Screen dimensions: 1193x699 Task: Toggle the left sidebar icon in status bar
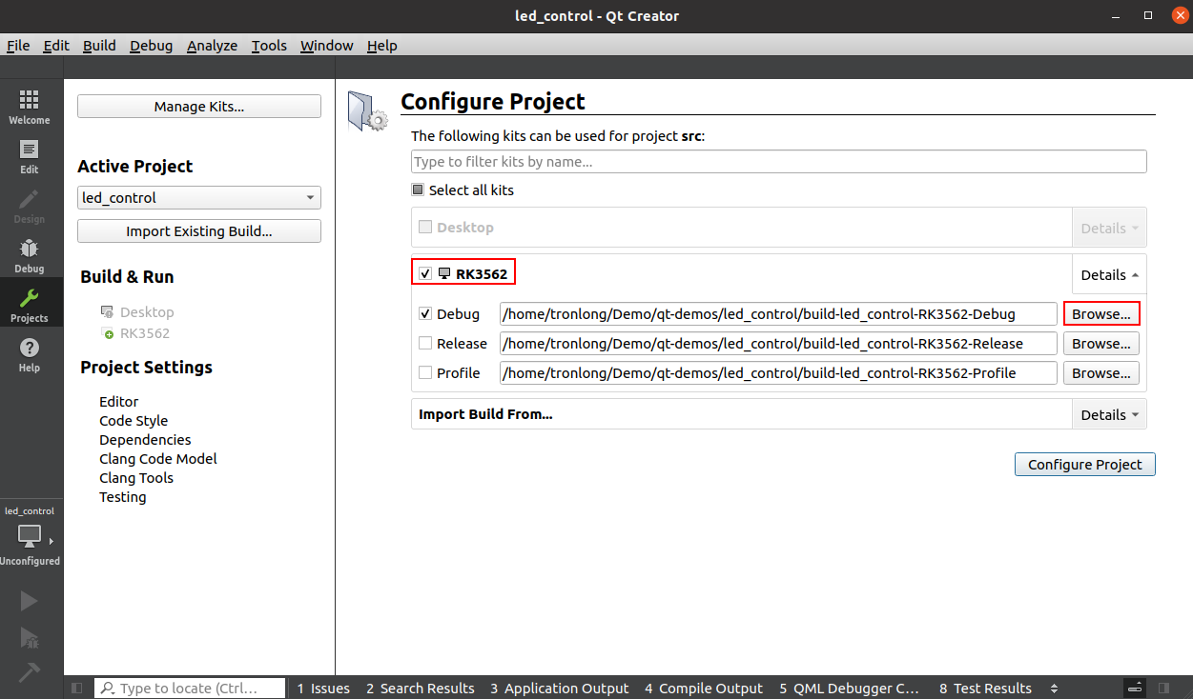click(x=76, y=688)
